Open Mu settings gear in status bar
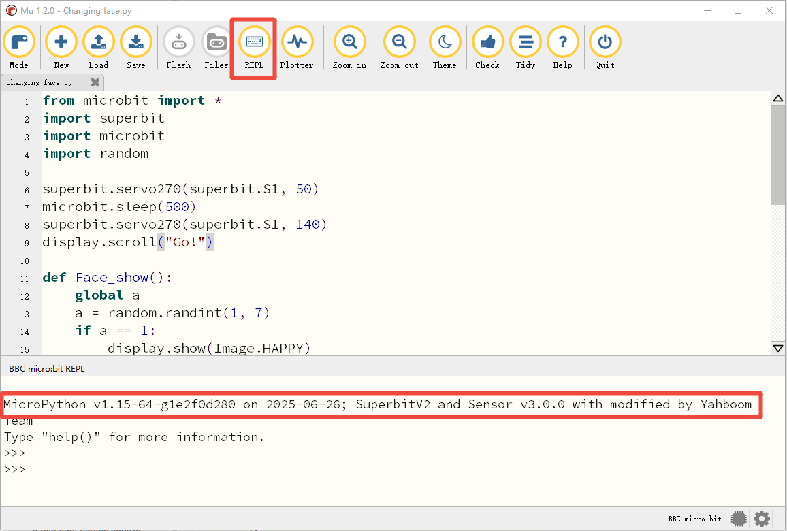787x531 pixels. [761, 519]
